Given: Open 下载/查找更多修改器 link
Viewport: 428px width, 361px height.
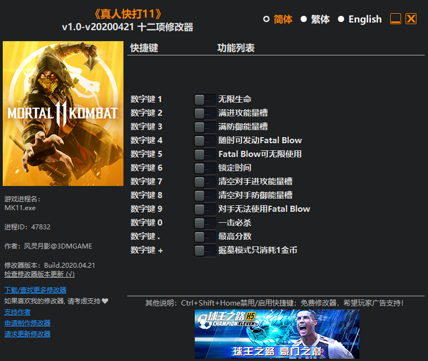Looking at the screenshot, I should pos(36,290).
